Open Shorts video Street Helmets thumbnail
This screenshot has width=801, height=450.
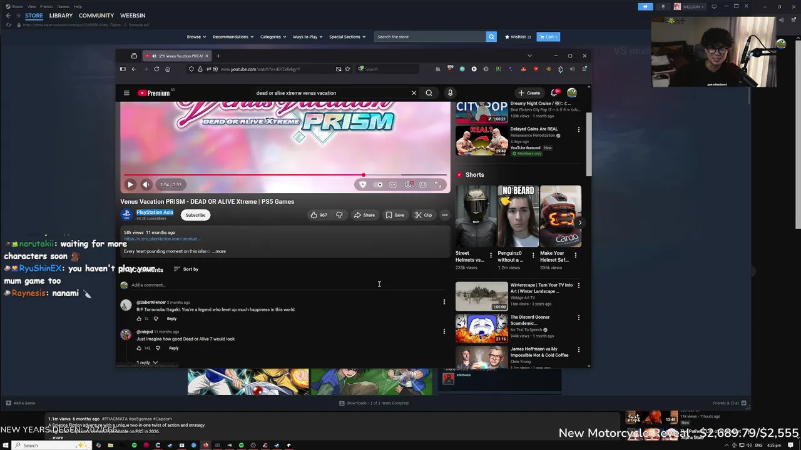(476, 216)
